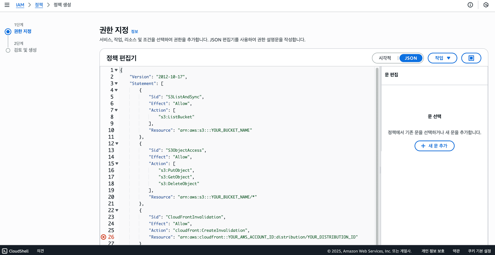
Task: Click the plus icon in 새 문 추가
Action: click(x=423, y=146)
